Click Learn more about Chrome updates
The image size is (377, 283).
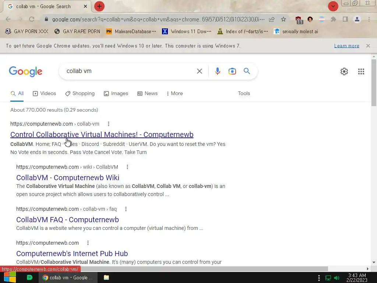(x=346, y=46)
